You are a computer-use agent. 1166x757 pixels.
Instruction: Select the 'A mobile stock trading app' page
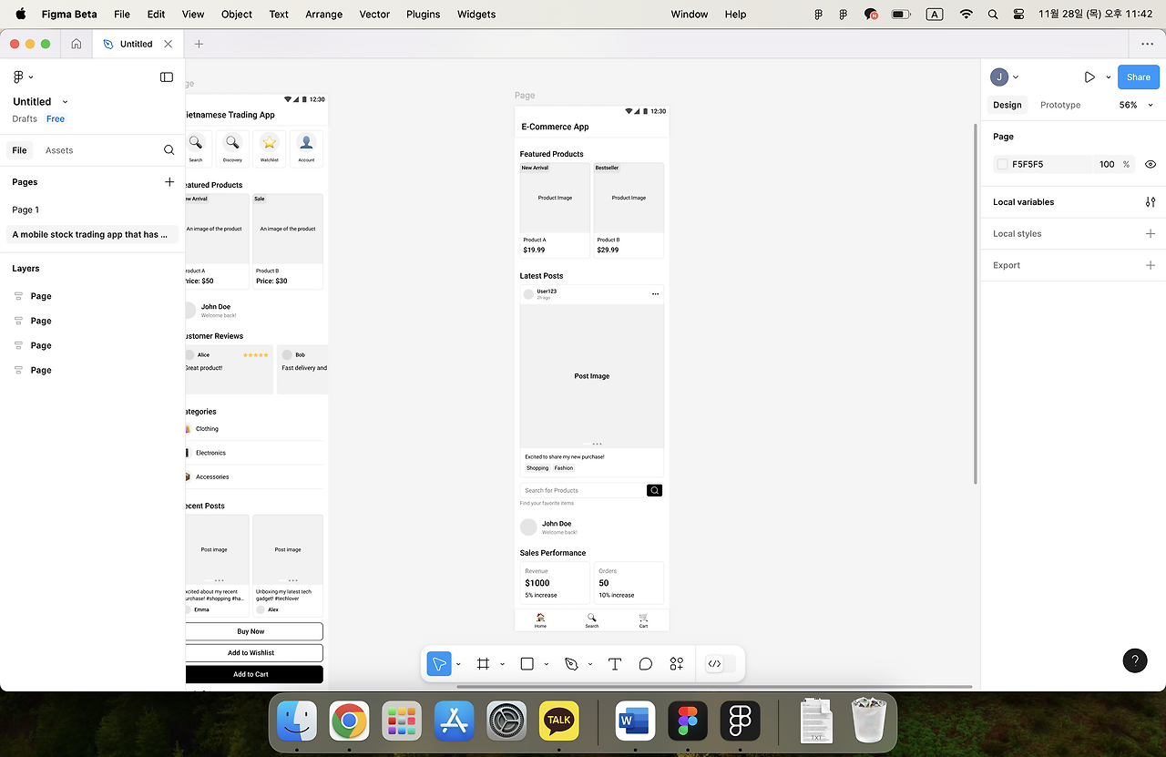(91, 234)
